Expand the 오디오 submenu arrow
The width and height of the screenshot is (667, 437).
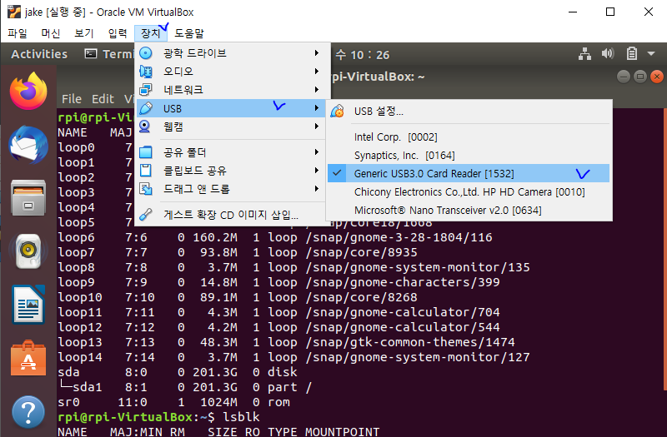317,72
